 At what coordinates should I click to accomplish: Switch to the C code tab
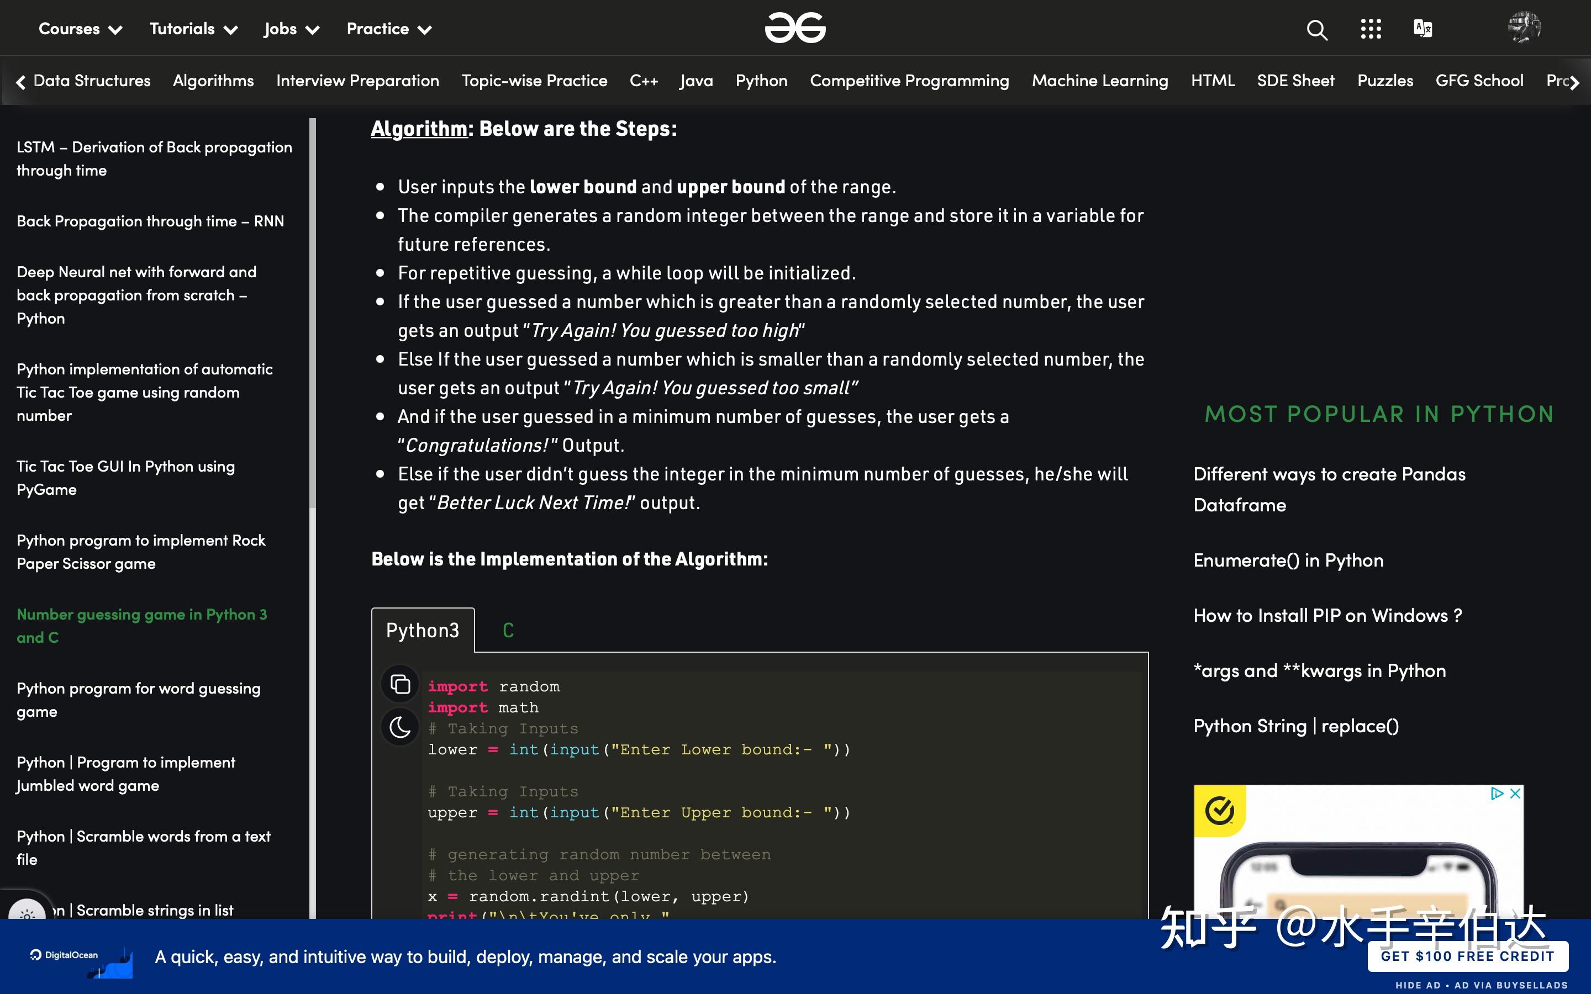point(508,630)
